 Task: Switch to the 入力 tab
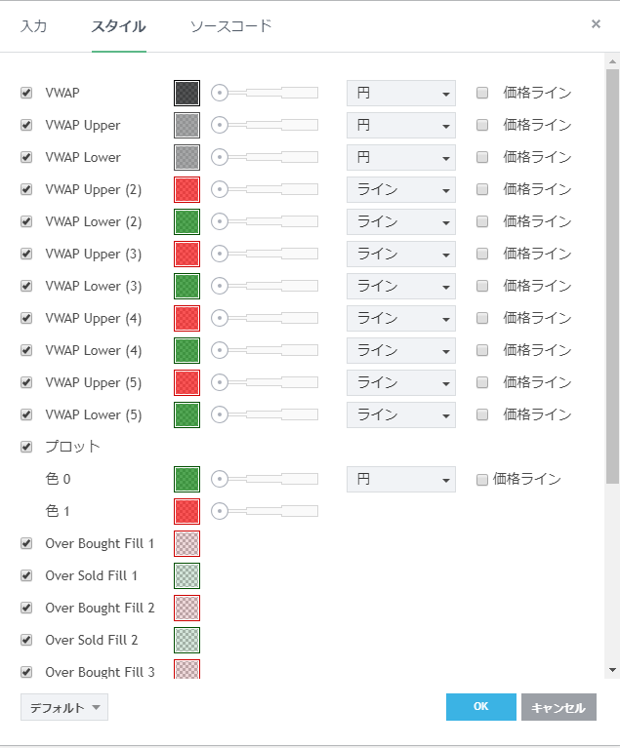point(33,26)
